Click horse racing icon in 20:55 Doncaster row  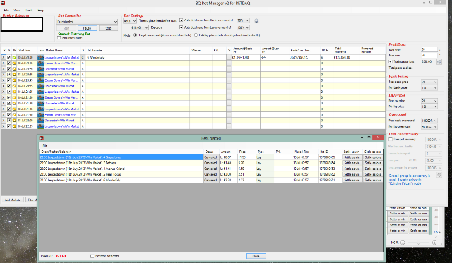[x=41, y=86]
